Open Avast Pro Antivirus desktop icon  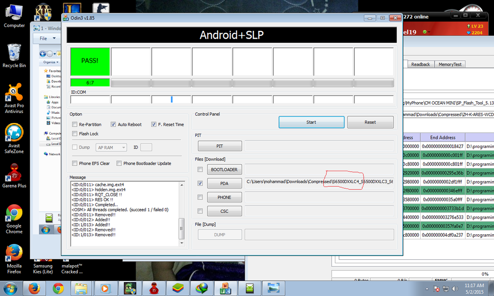pos(14,93)
